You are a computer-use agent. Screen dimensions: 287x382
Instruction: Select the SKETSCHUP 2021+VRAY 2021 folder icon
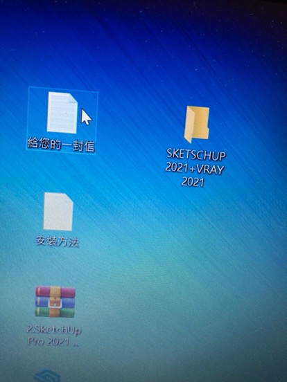click(x=196, y=125)
